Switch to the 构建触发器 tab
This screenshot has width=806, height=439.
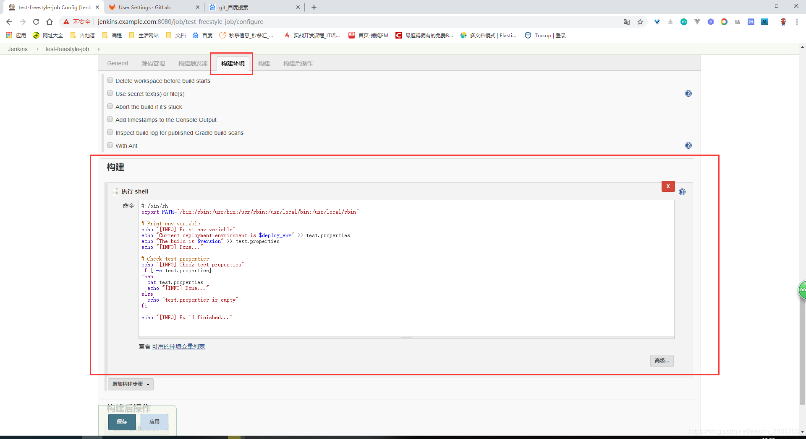[193, 63]
